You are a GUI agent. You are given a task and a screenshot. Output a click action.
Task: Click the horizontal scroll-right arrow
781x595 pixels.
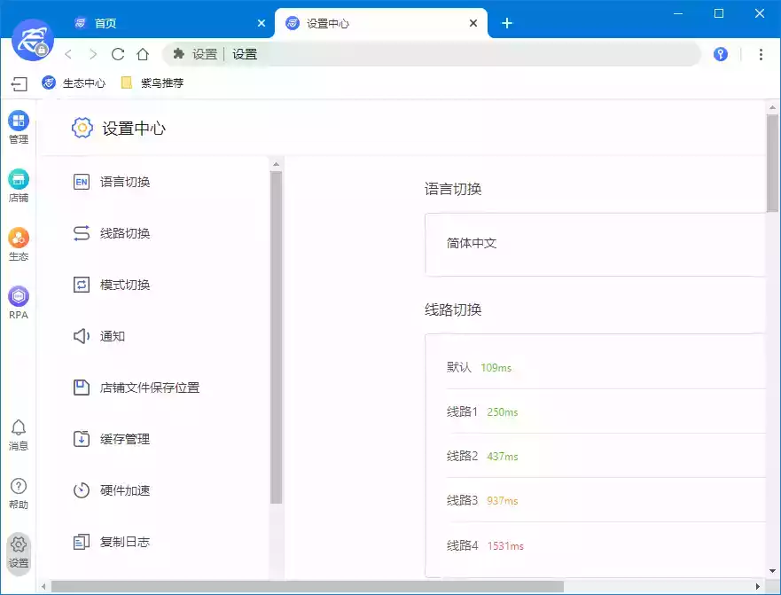tap(757, 586)
